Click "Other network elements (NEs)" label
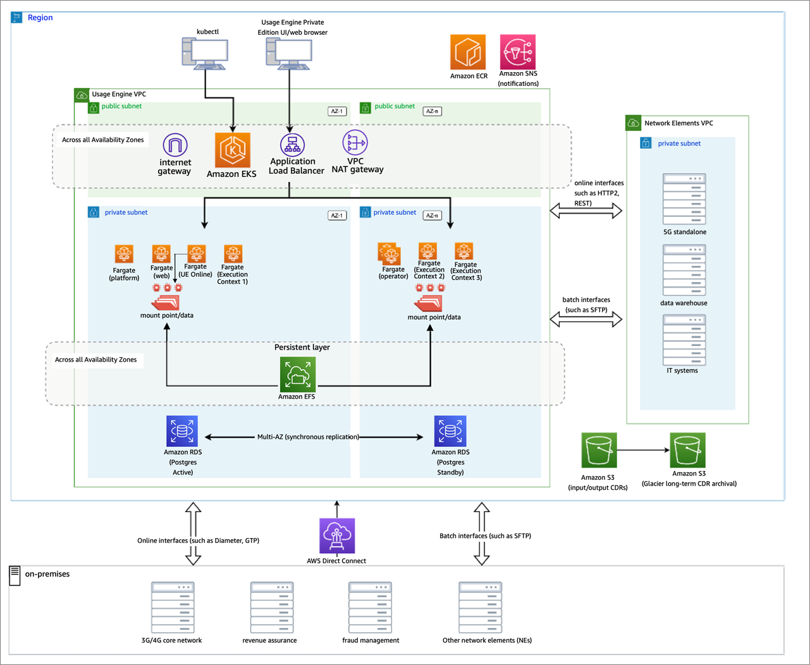Viewport: 810px width, 665px height. coord(488,640)
